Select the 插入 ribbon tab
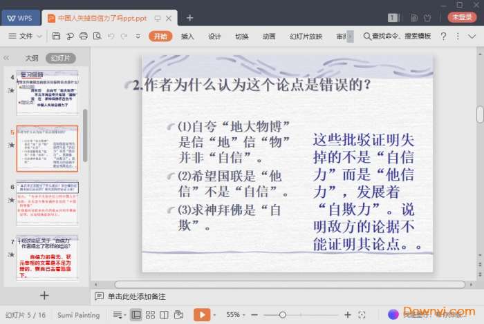The height and width of the screenshot is (324, 484). tap(187, 37)
